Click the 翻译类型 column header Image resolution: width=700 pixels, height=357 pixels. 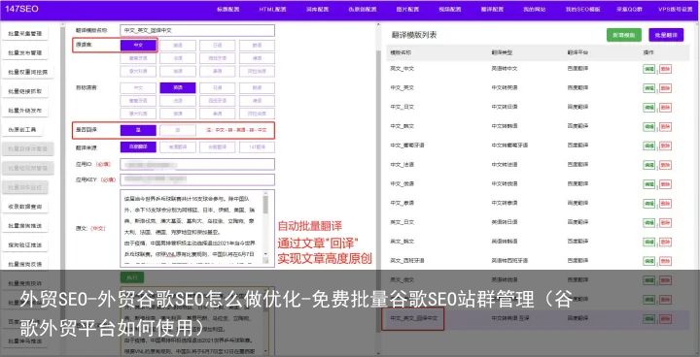pyautogui.click(x=502, y=52)
